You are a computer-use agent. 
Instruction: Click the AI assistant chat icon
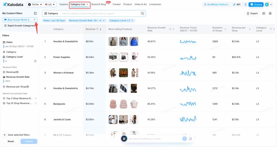(124, 139)
